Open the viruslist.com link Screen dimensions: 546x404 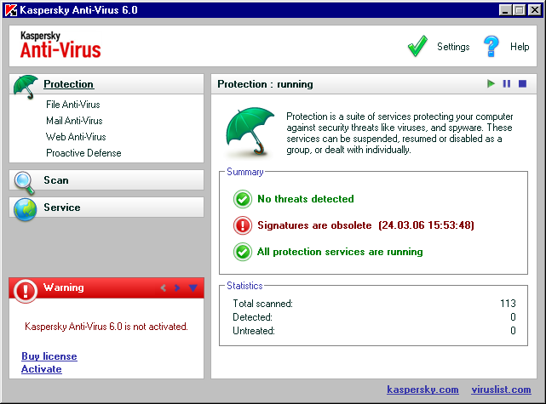[502, 390]
